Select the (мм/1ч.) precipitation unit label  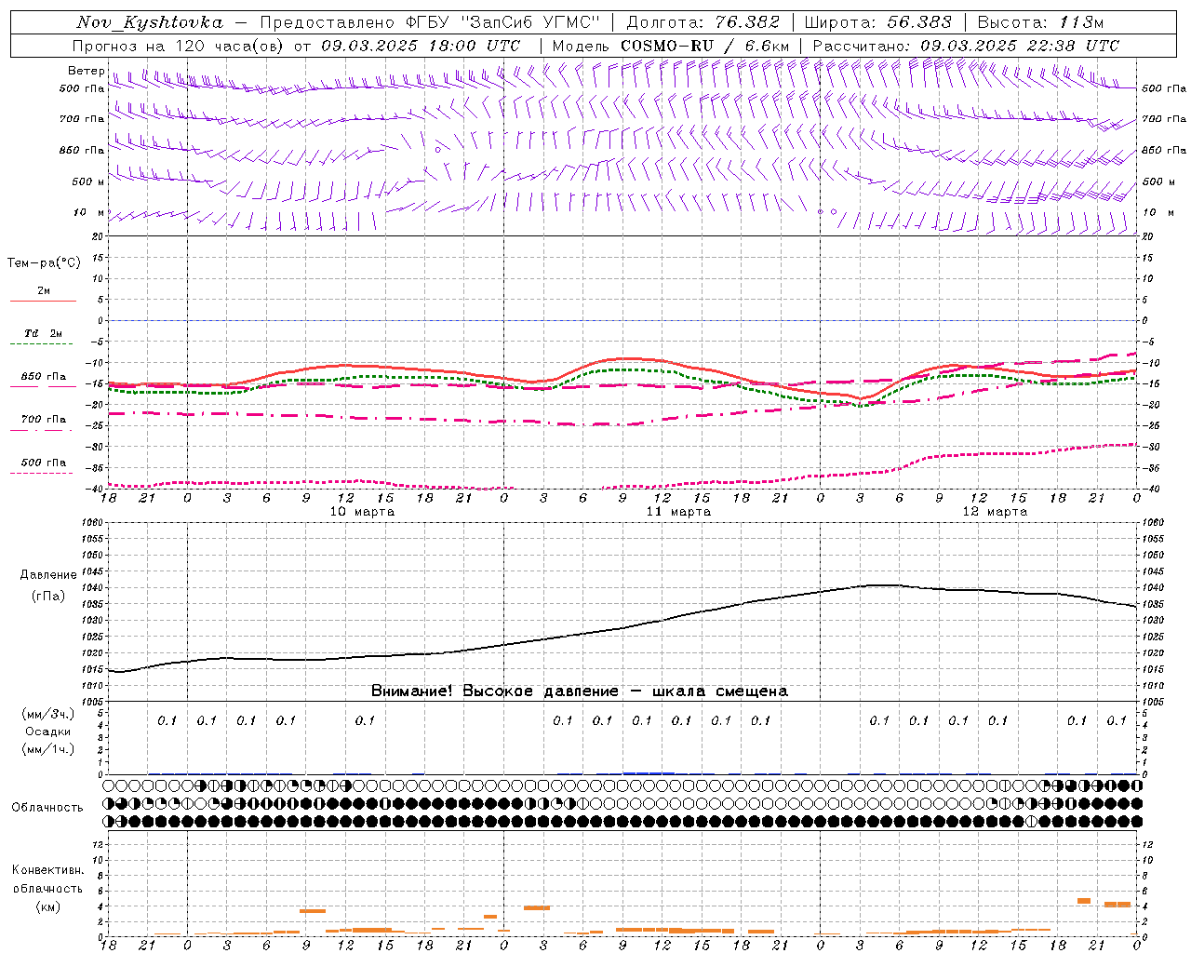tap(48, 749)
